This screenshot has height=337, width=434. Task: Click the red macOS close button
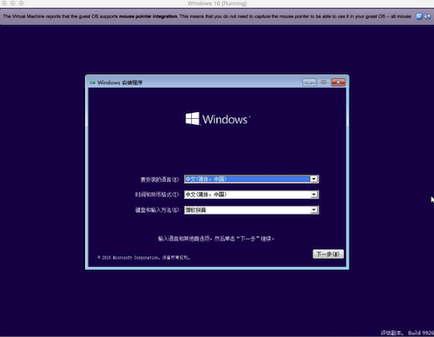tap(4, 3)
